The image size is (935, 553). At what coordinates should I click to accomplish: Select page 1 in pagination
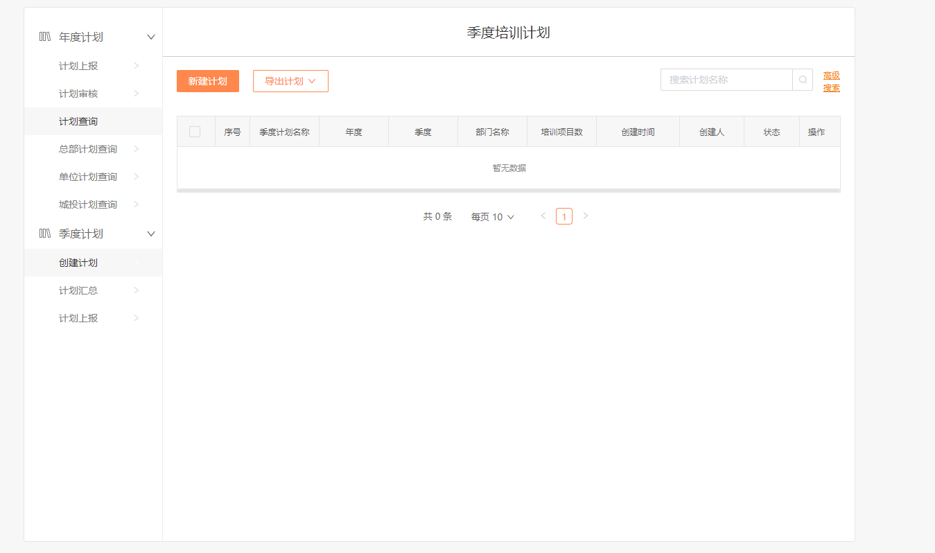coord(564,217)
